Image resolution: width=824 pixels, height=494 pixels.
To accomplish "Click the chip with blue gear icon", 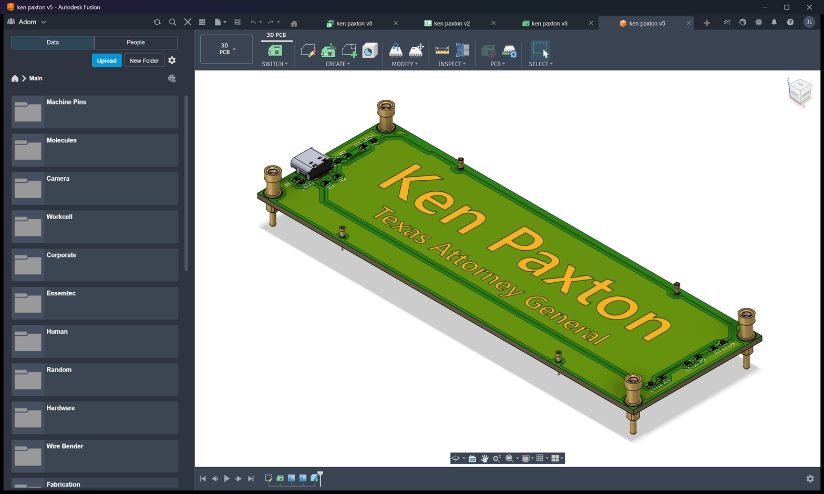I will click(509, 51).
